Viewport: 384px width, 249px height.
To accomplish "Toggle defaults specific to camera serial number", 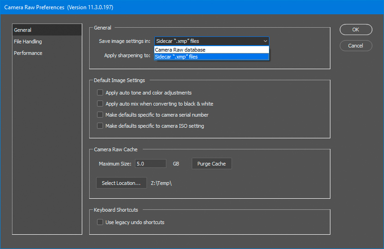I will [x=100, y=115].
